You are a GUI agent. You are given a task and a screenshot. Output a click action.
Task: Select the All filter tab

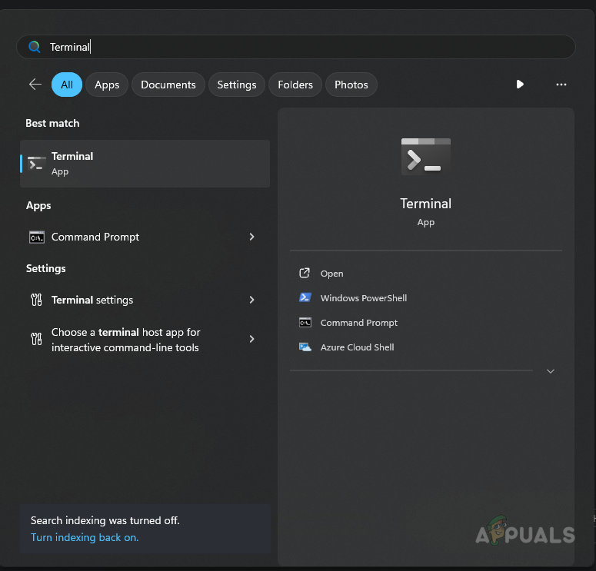coord(67,85)
